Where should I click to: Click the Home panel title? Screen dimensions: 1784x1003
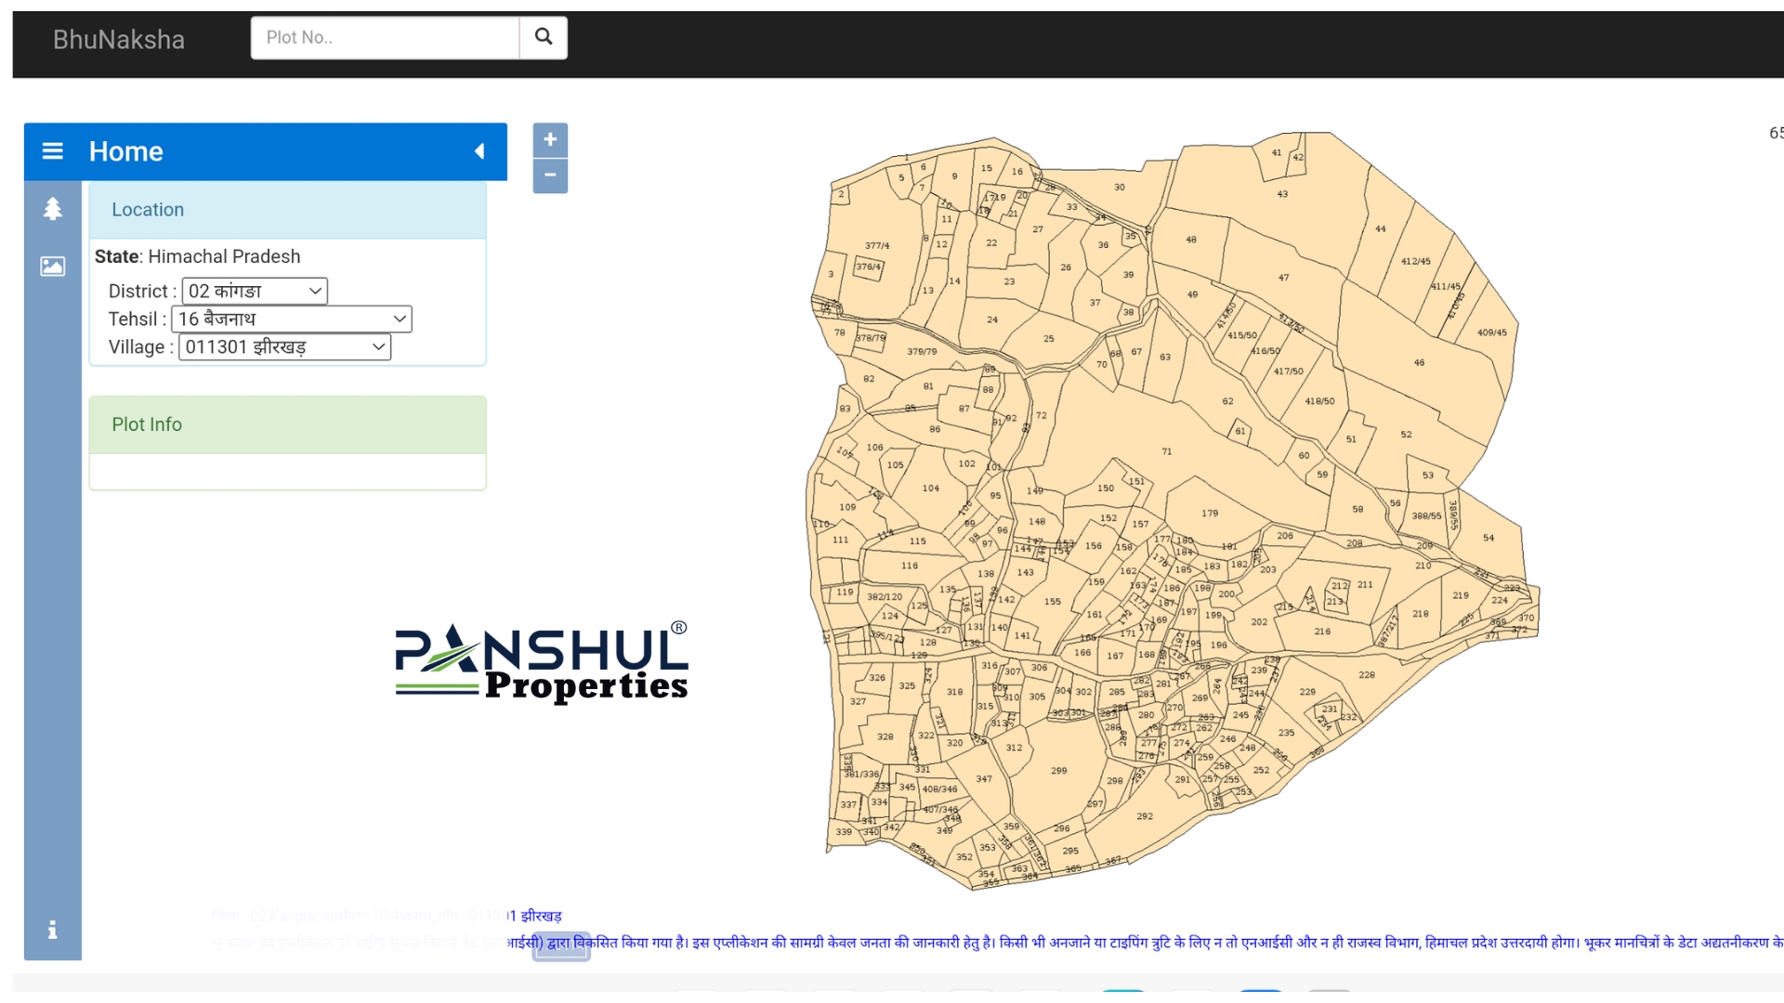[126, 151]
